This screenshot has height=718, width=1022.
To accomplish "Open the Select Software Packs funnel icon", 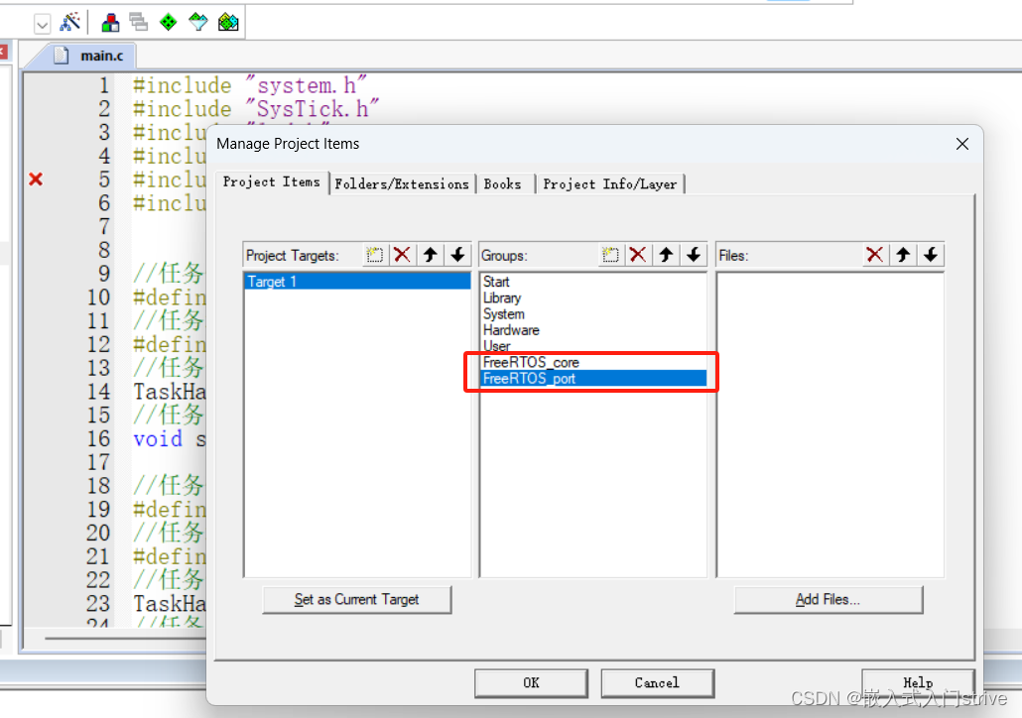I will 197,22.
